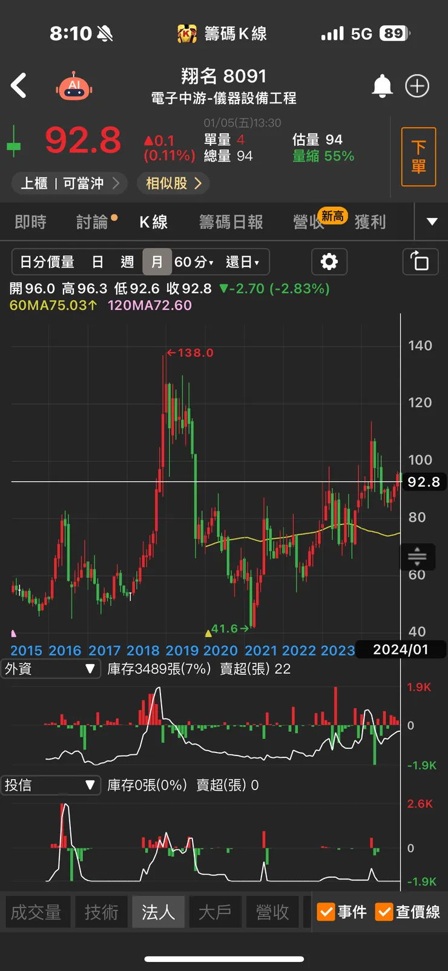
Task: Tap the 60MA75.03 indicator text
Action: pos(53,305)
